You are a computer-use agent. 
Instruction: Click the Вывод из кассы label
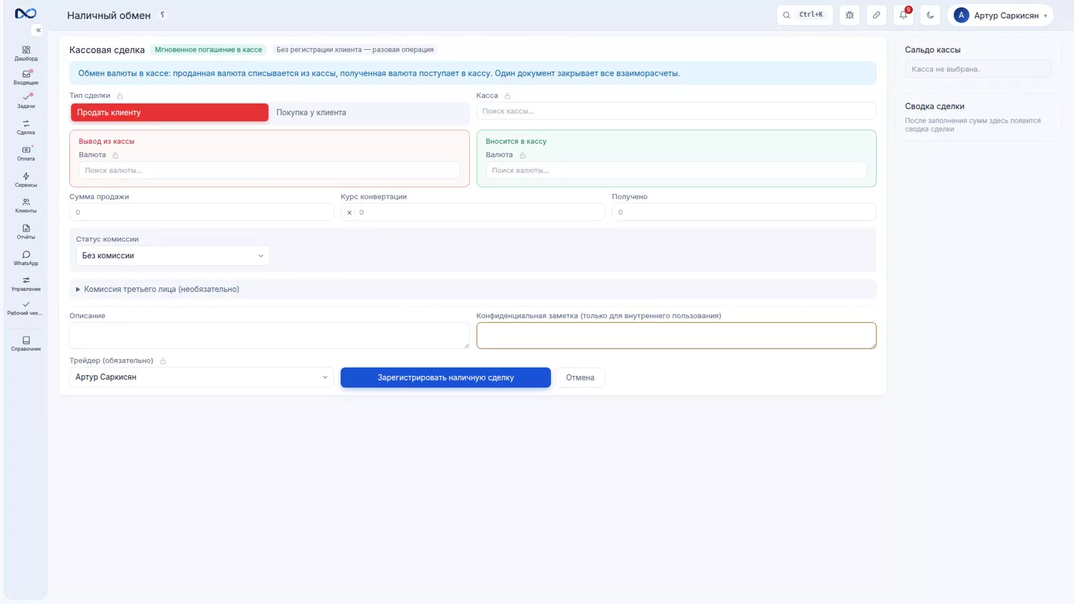point(107,142)
